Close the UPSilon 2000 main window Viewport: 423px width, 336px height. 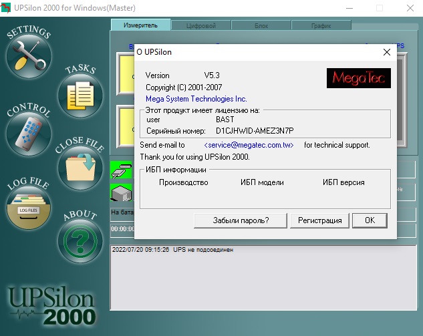tap(410, 8)
